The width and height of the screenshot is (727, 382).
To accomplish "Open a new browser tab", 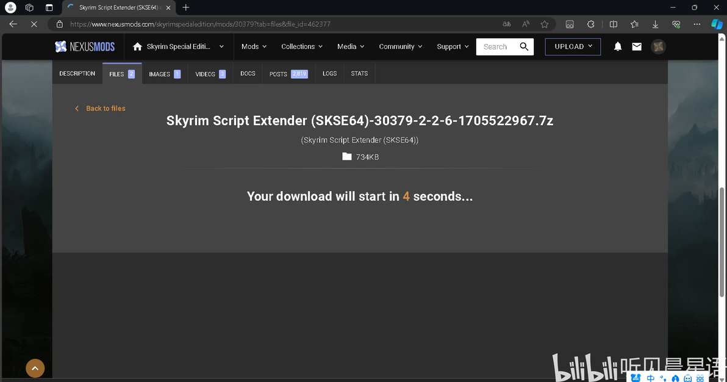I will [186, 7].
